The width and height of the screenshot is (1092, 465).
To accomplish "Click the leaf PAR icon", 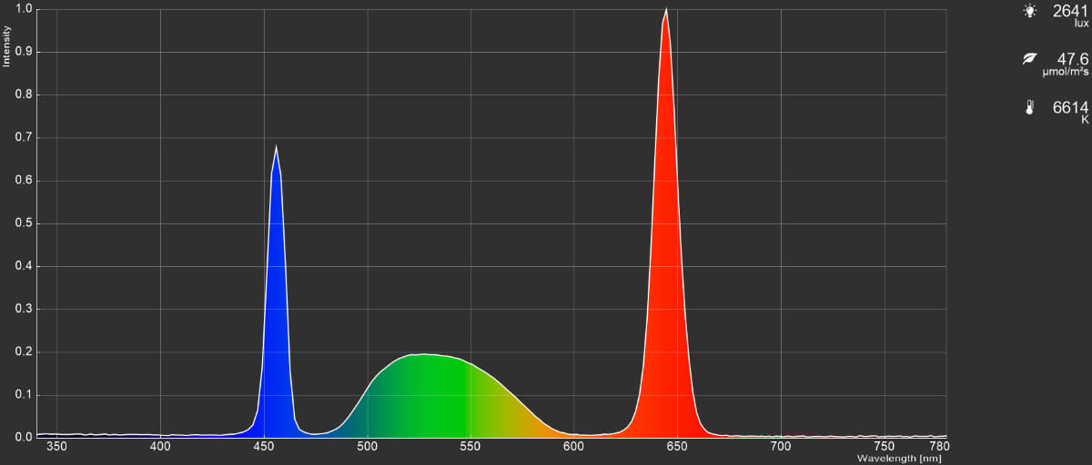I will (x=1029, y=59).
